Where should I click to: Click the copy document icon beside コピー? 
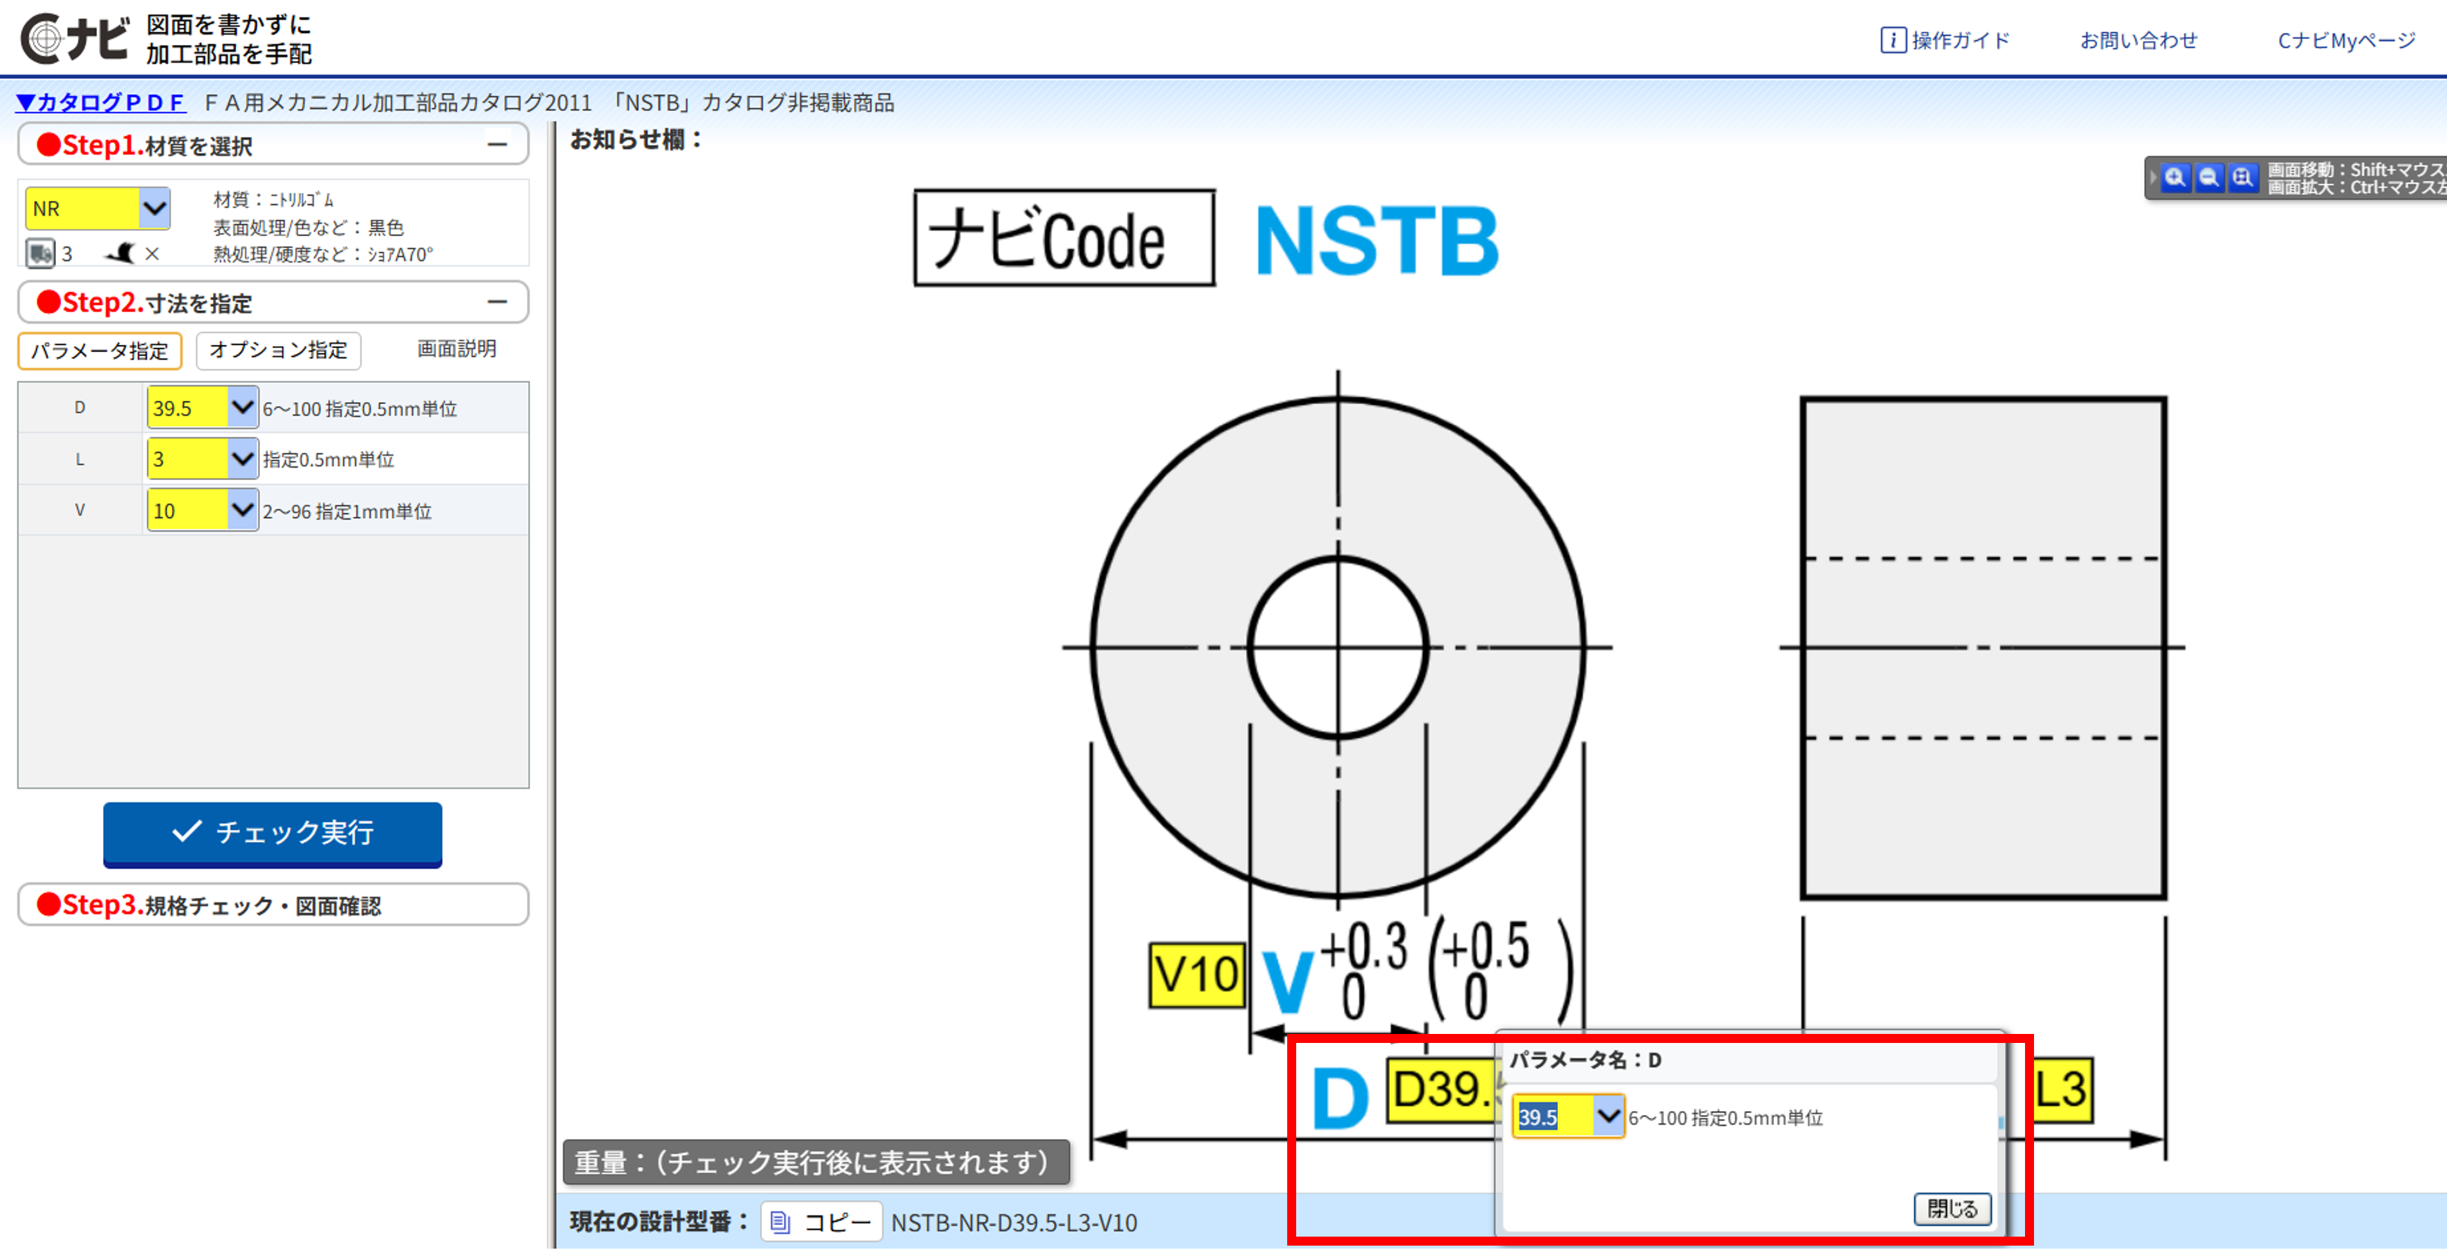pyautogui.click(x=780, y=1222)
